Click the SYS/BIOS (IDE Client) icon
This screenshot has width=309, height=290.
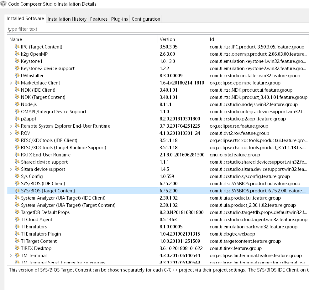pyautogui.click(x=17, y=183)
